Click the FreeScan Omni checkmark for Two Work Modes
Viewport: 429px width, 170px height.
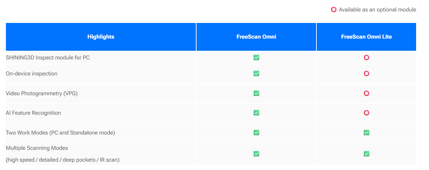(x=256, y=132)
